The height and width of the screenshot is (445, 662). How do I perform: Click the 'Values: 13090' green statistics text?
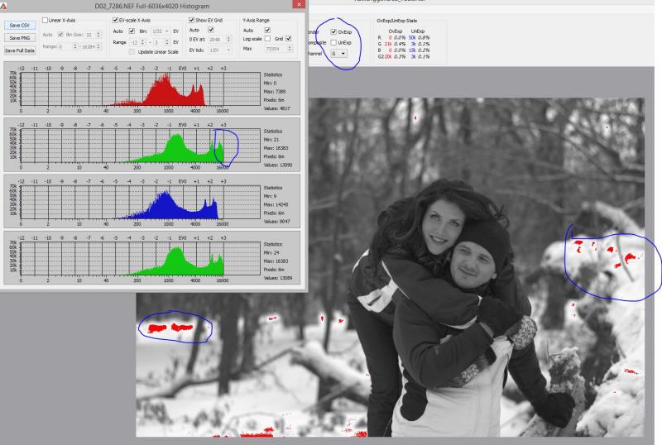(278, 165)
